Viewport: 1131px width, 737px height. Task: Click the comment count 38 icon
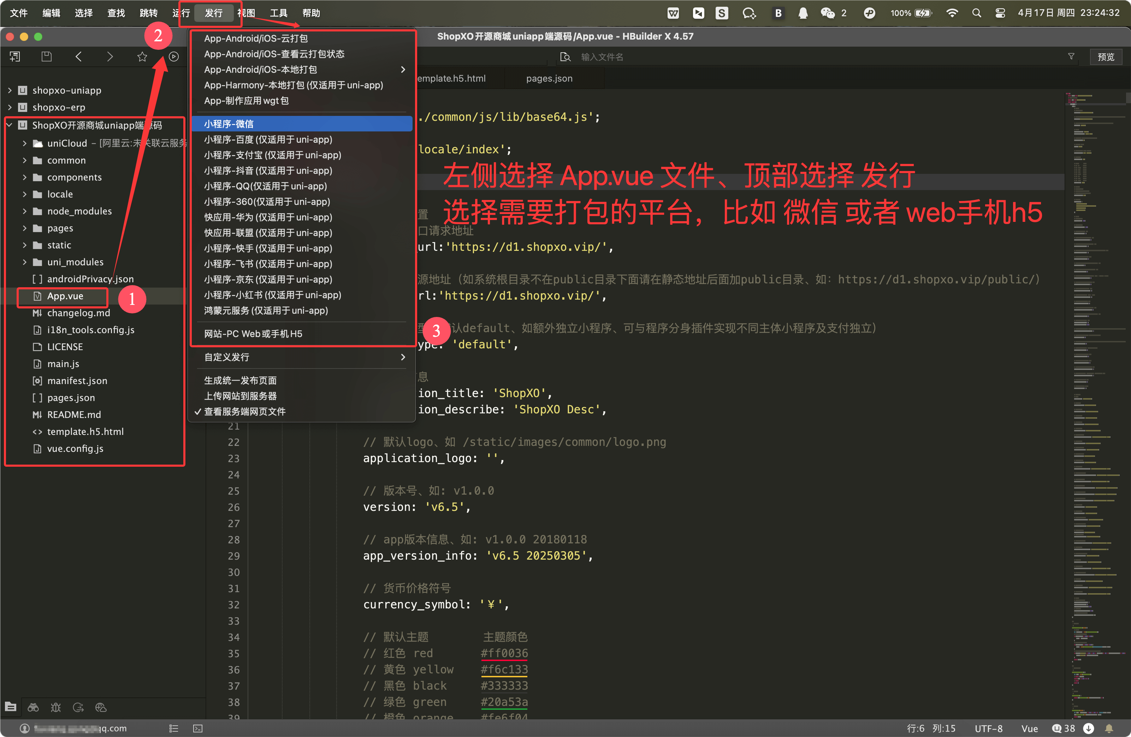click(1064, 728)
